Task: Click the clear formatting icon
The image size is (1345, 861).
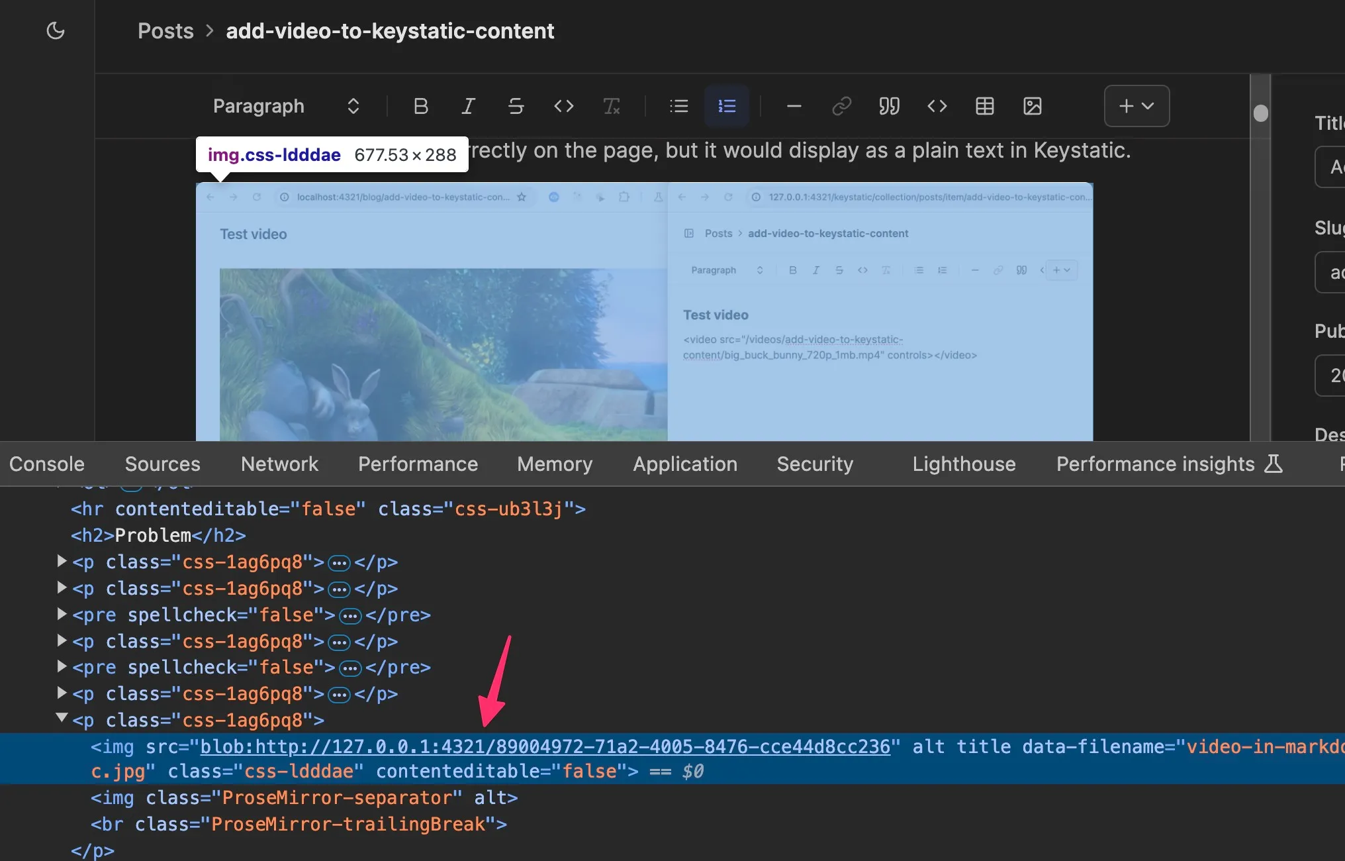Action: point(611,106)
